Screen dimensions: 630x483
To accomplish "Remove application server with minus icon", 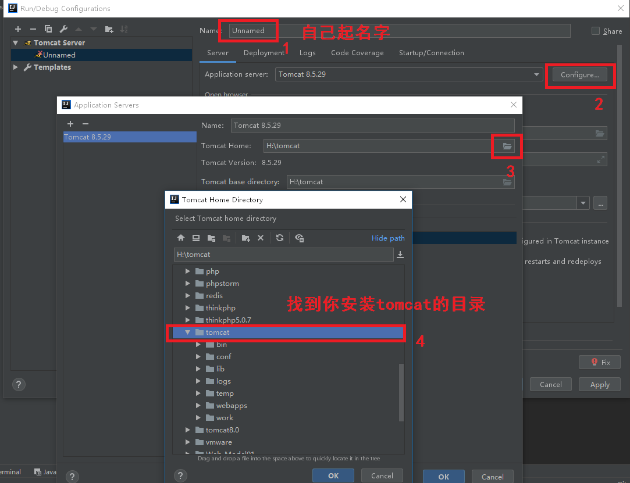I will [x=85, y=124].
